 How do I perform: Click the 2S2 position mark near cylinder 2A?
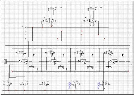pyautogui.click(x=101, y=8)
